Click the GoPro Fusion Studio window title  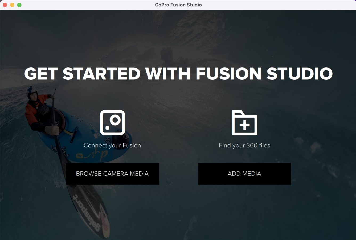pos(178,5)
